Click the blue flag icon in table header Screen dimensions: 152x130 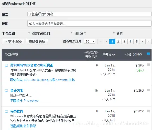[x=148, y=54]
